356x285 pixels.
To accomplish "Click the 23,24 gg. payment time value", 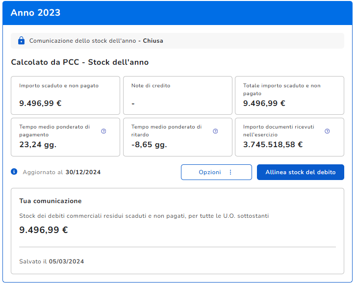I will (x=38, y=145).
